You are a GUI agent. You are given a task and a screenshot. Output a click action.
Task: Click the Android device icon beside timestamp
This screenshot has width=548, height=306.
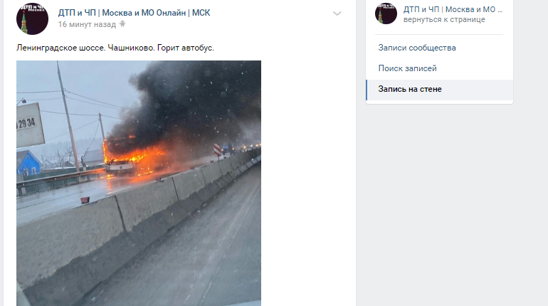122,24
